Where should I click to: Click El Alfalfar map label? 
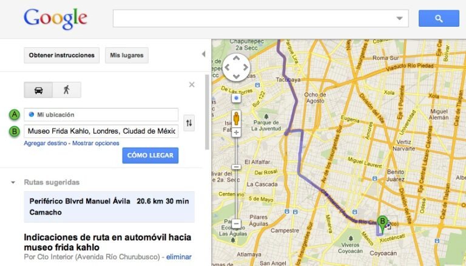click(x=257, y=162)
